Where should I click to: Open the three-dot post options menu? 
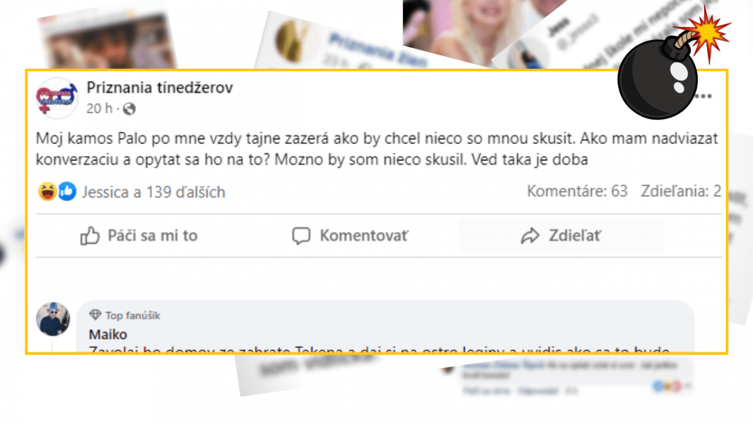click(705, 96)
